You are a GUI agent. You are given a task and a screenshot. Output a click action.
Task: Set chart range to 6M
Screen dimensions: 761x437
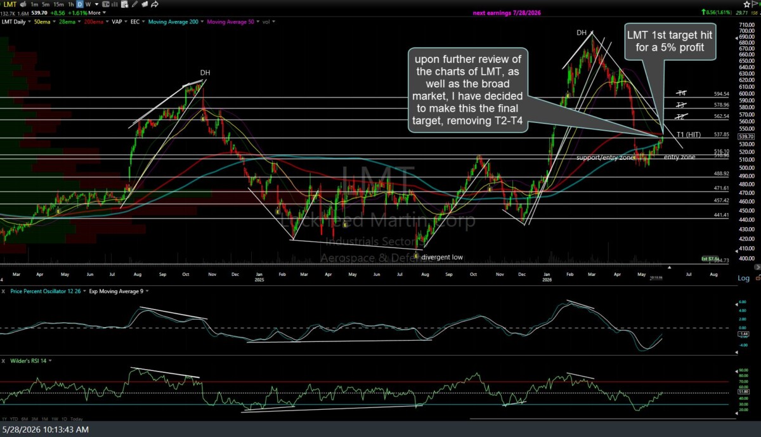(25, 419)
